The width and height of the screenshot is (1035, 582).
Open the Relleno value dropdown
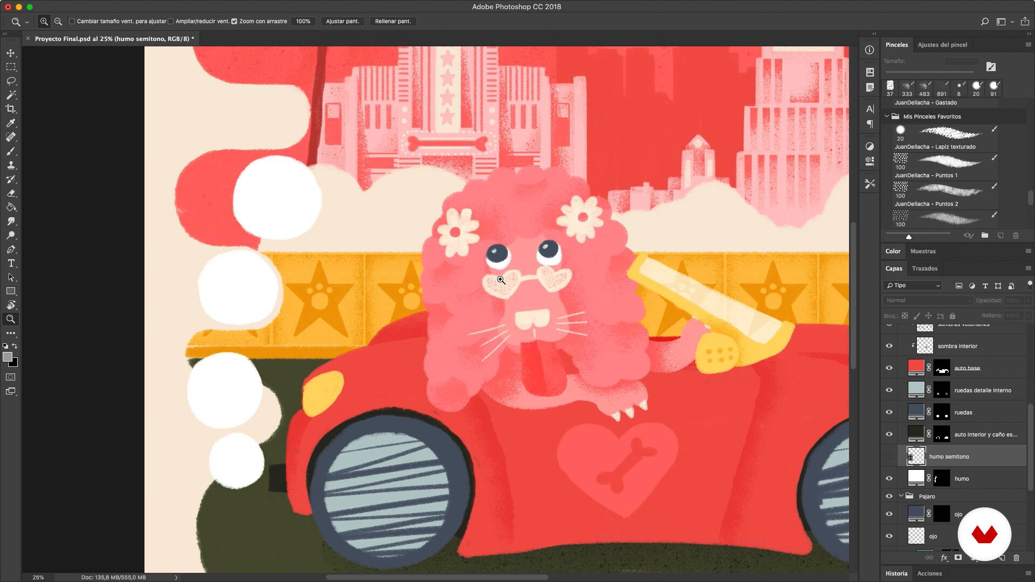(1029, 316)
